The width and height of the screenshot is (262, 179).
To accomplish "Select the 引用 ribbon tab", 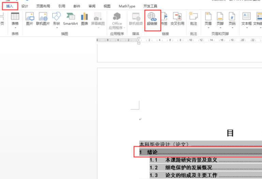I will (62, 6).
